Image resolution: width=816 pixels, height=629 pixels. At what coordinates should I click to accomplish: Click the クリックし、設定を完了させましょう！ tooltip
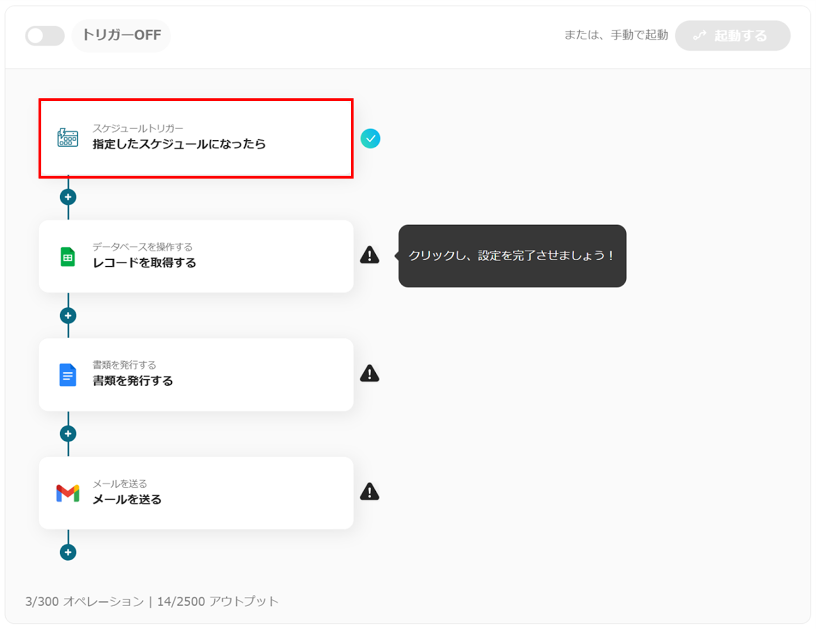(512, 256)
